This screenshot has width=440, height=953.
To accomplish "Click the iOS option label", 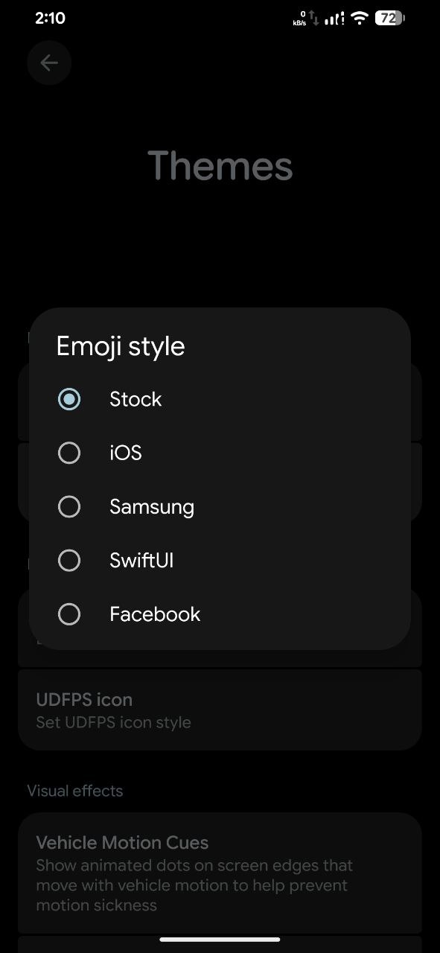I will click(x=126, y=453).
